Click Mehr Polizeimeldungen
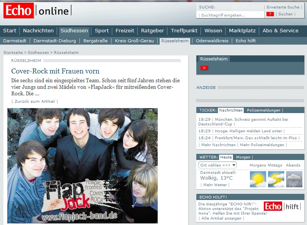 point(262,145)
